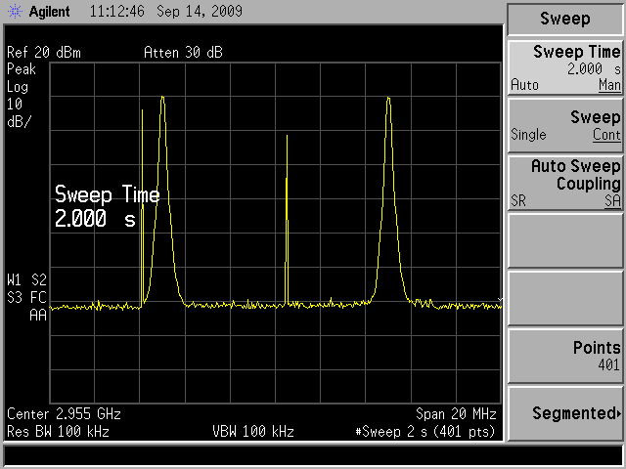This screenshot has height=469, width=626.
Task: Select SA auto sweep coupling
Action: [x=612, y=200]
